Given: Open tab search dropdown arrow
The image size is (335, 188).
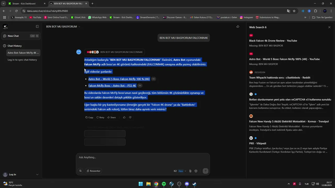Looking at the screenshot, I should pyautogui.click(x=3, y=4).
